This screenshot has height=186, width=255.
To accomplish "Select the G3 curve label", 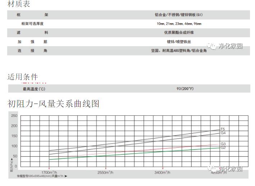I will click(x=223, y=144).
